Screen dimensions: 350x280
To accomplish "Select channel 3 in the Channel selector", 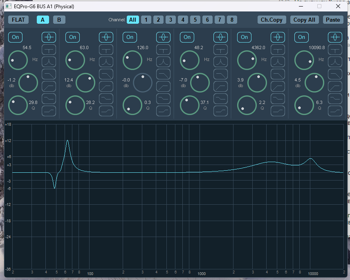I will click(x=171, y=20).
